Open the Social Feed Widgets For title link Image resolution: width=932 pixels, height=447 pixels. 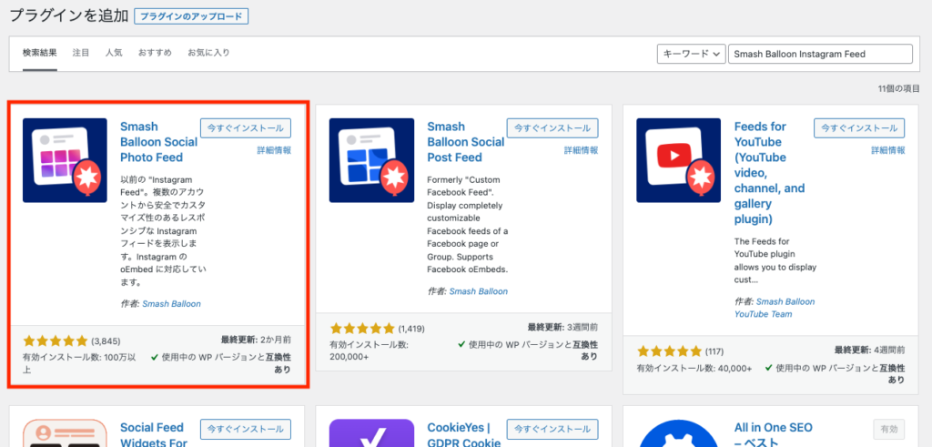153,434
